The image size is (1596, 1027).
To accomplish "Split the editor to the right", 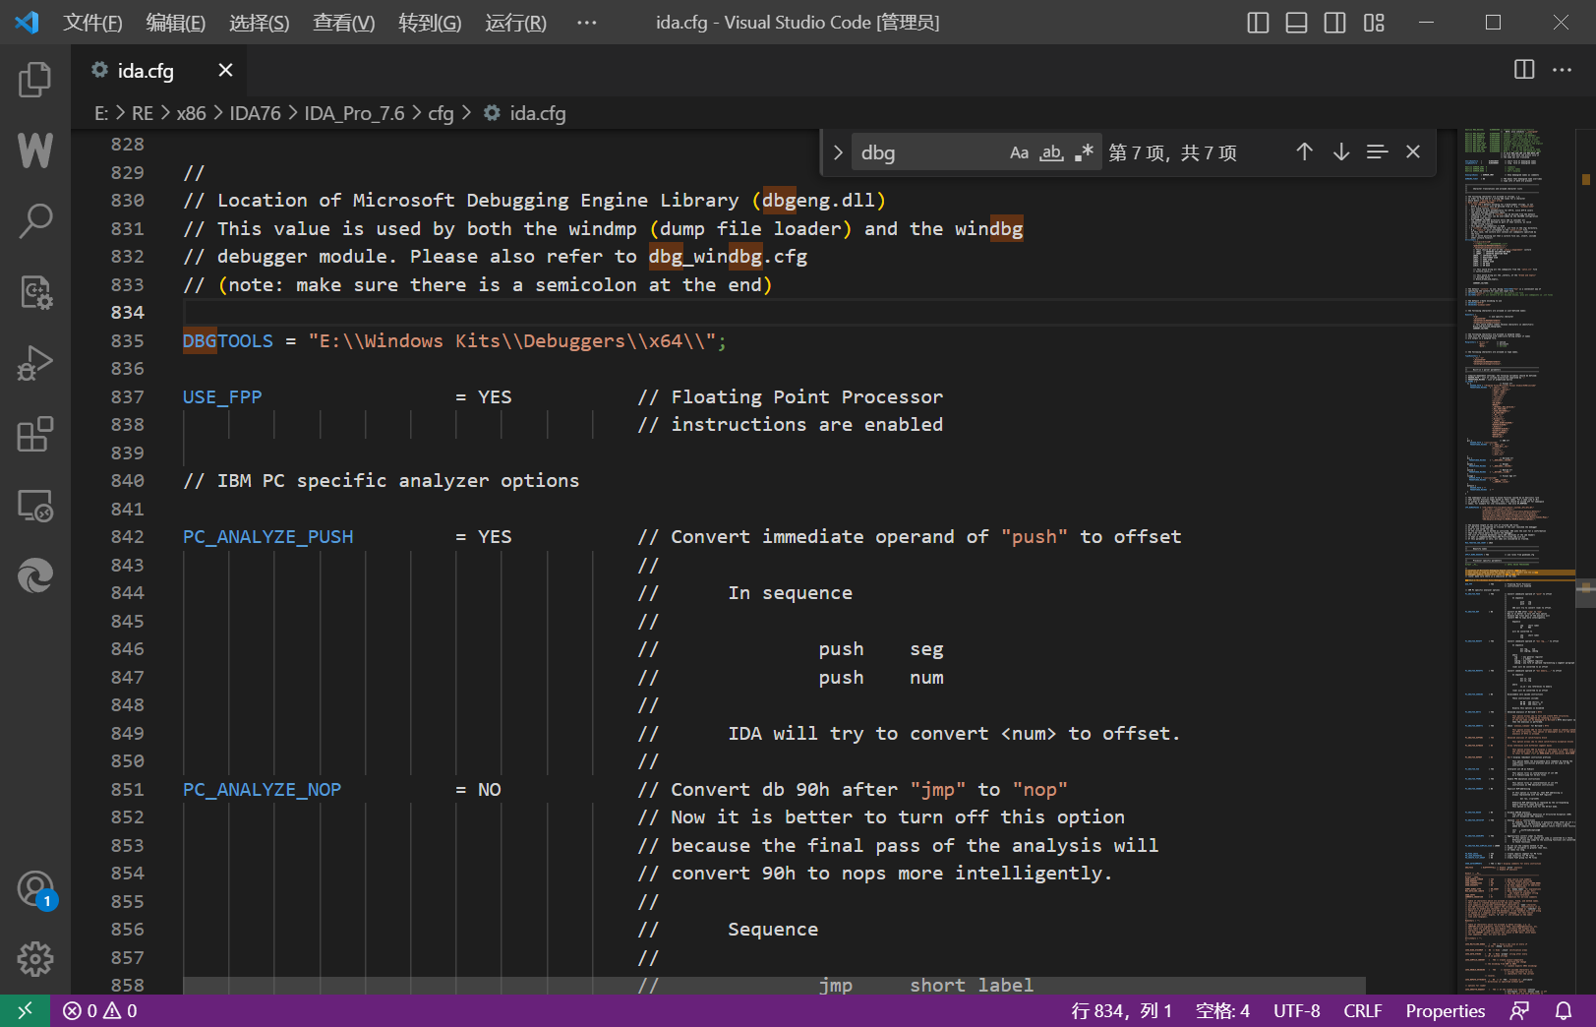I will [x=1523, y=69].
